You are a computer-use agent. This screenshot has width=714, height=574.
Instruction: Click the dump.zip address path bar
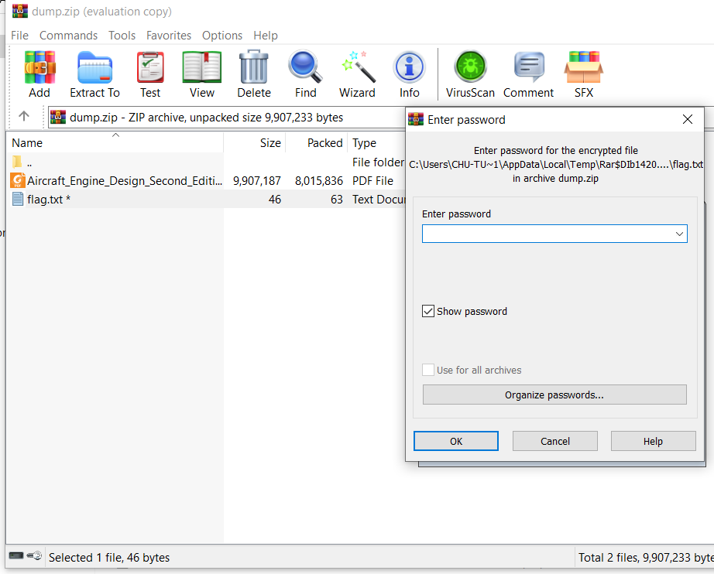pyautogui.click(x=226, y=118)
